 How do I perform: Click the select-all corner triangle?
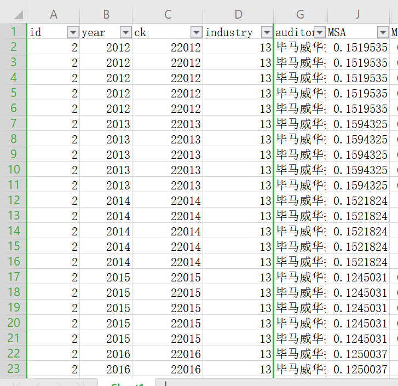19,15
